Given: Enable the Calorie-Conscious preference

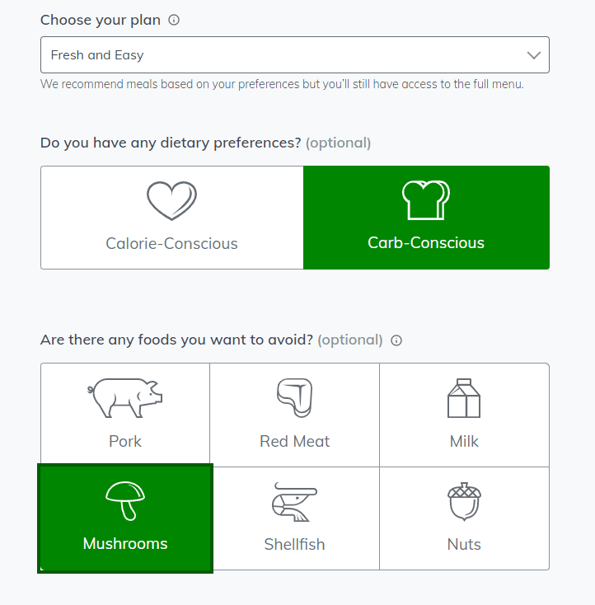Looking at the screenshot, I should (172, 218).
